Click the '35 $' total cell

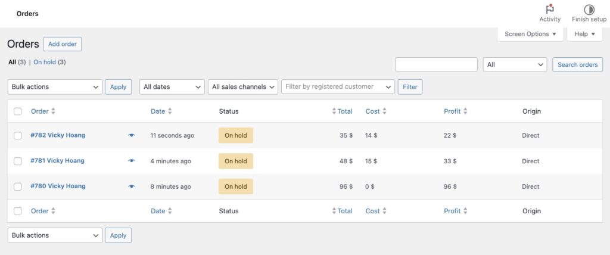[346, 135]
